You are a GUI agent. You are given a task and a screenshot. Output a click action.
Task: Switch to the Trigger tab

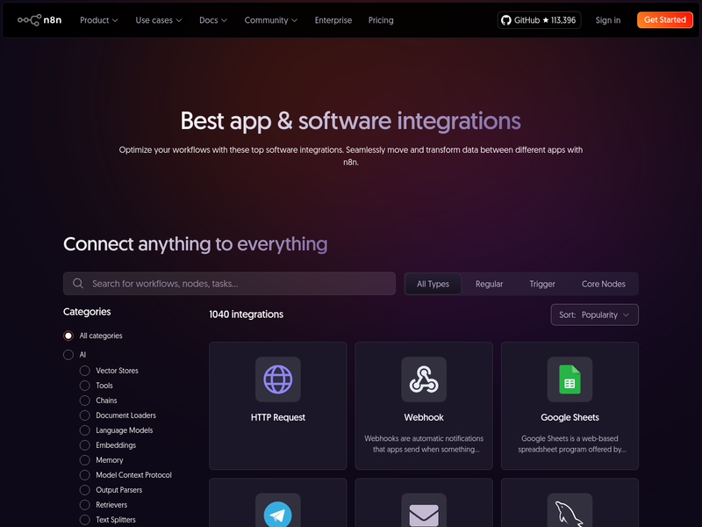[x=542, y=284]
